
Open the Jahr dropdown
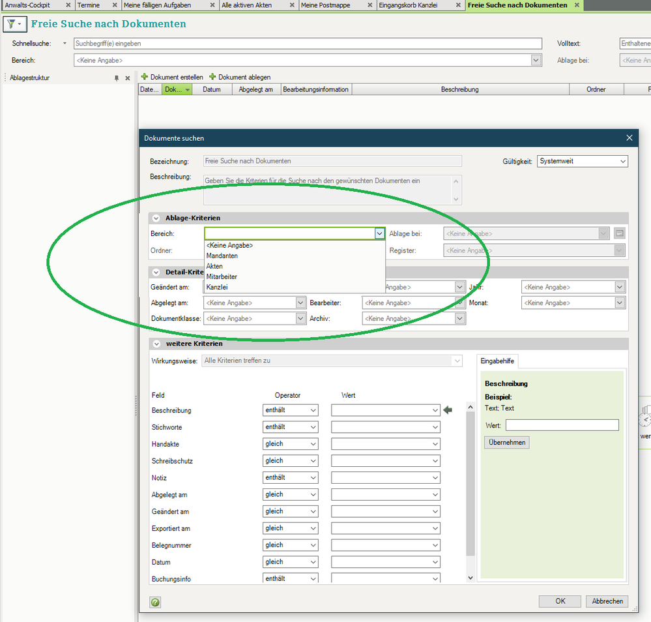tap(620, 287)
